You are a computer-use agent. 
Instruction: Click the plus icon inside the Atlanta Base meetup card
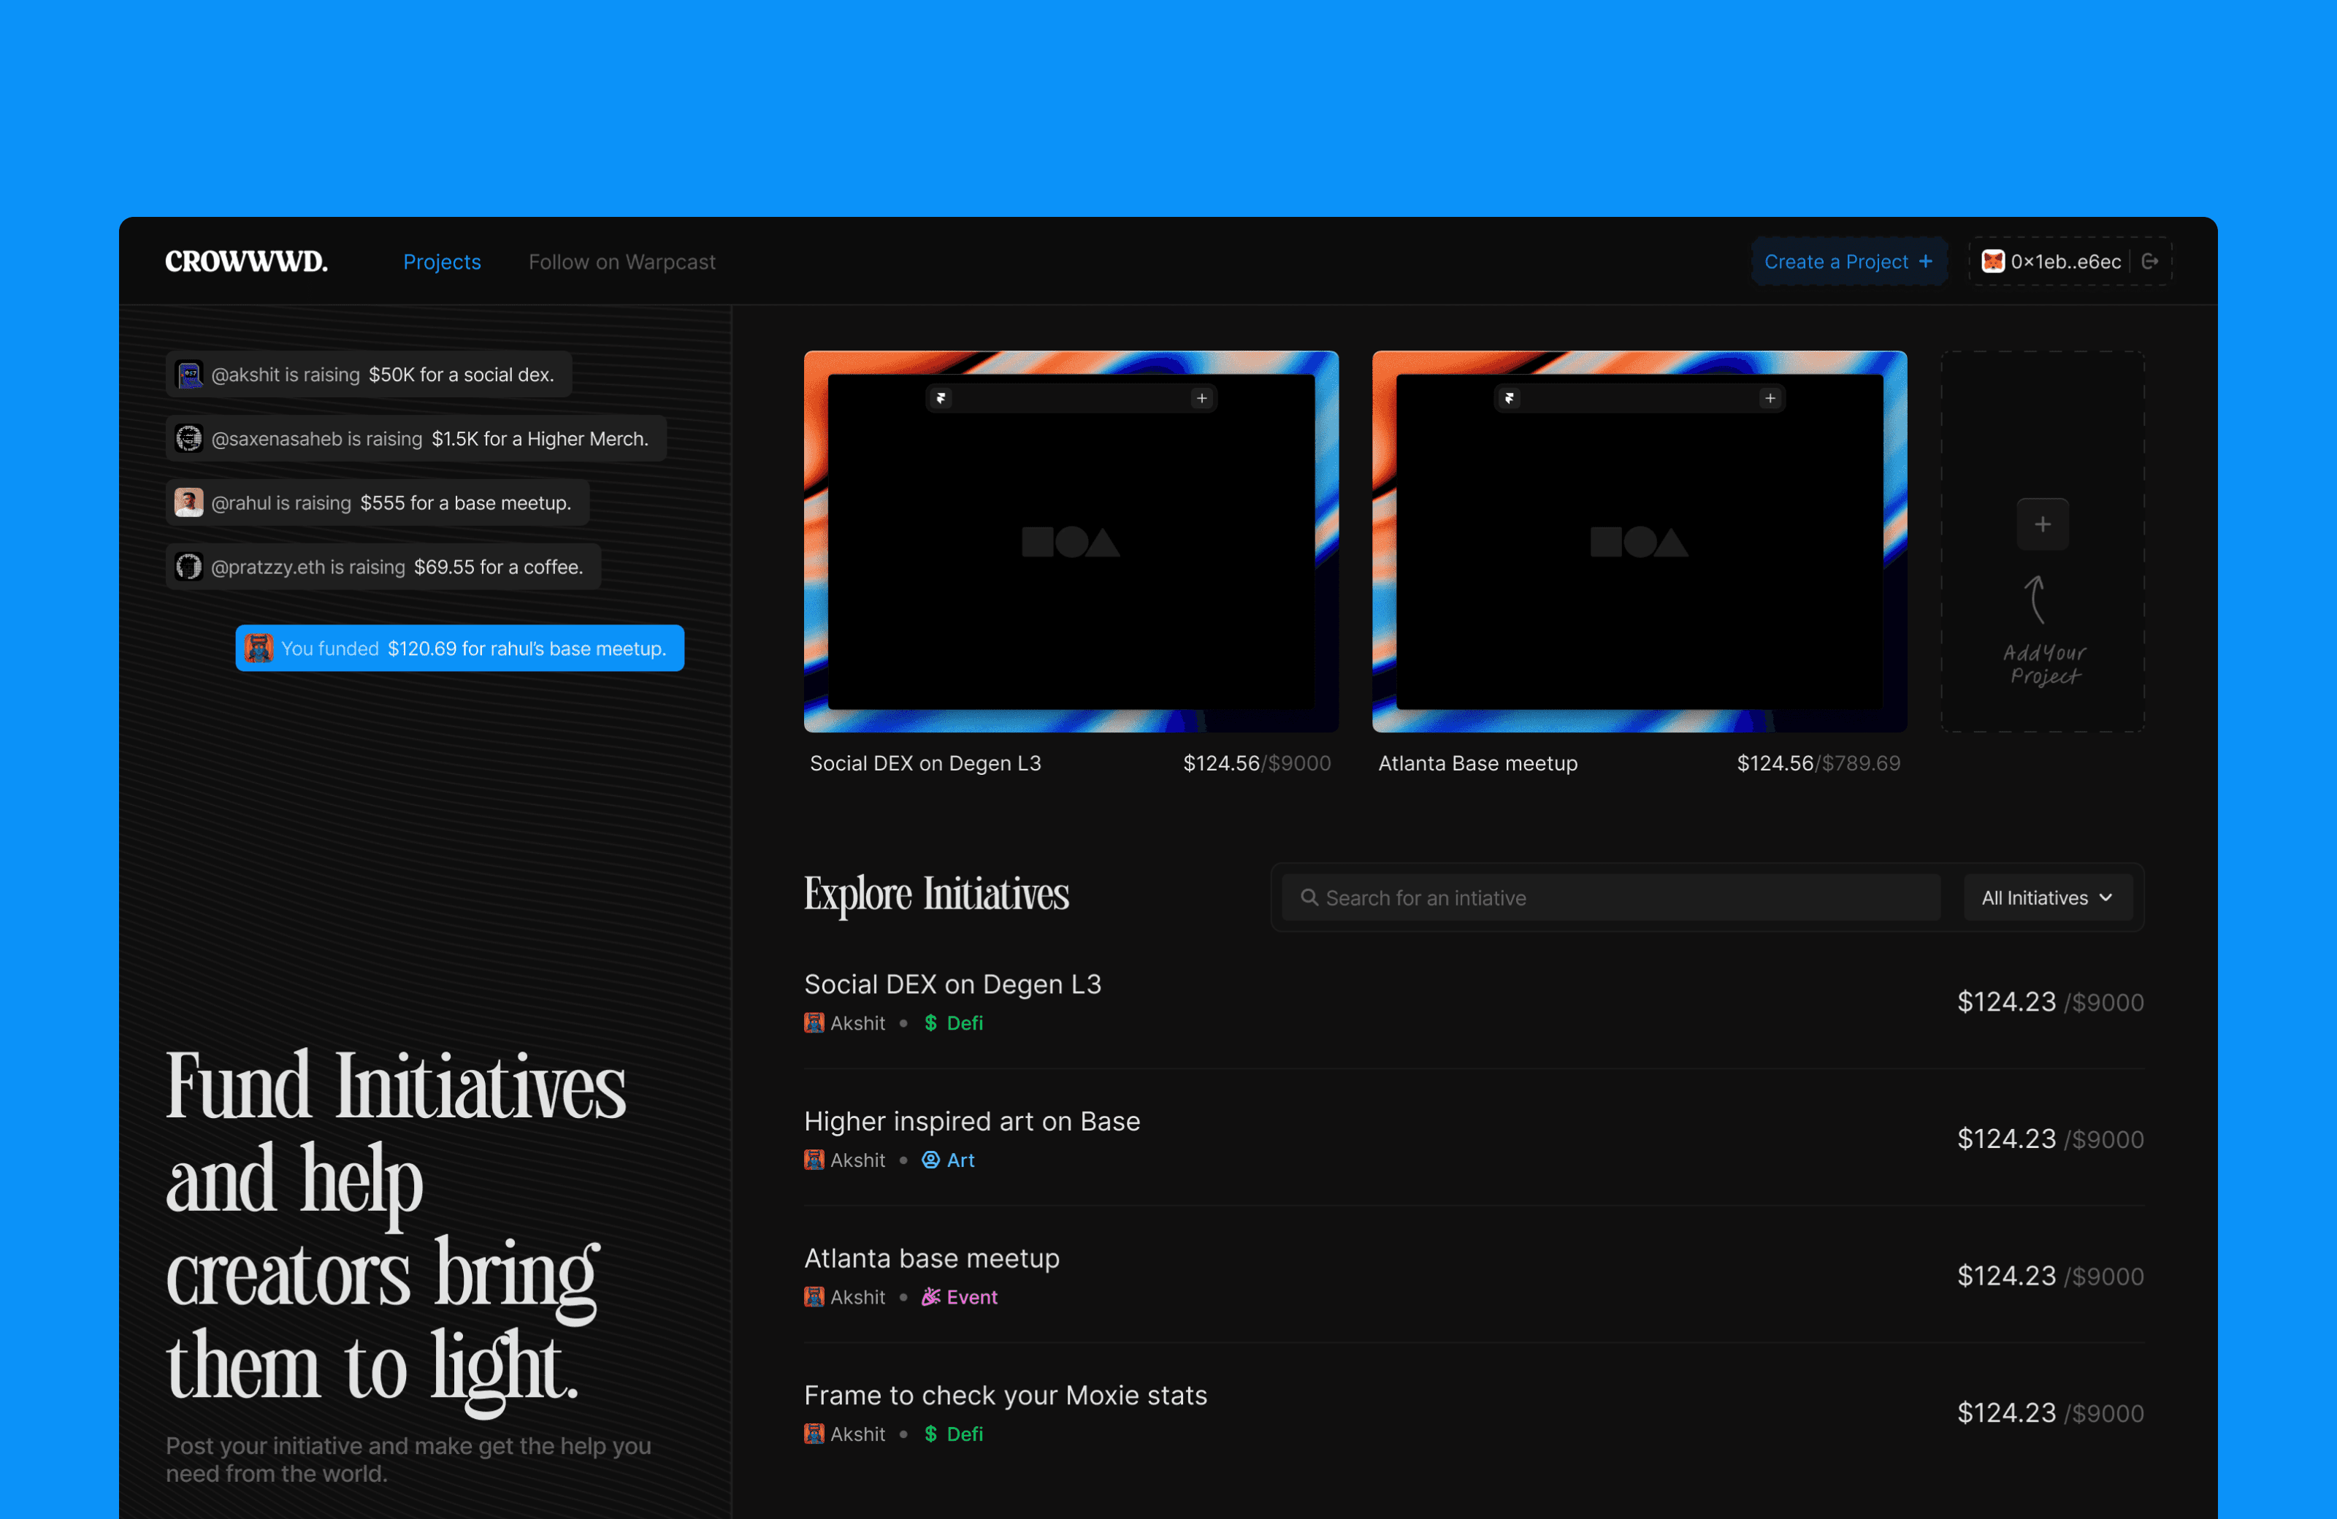click(1770, 398)
